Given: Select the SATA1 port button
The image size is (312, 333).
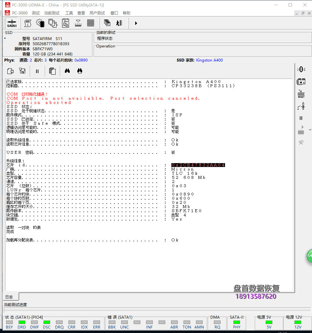Looking at the screenshot, I should [x=12, y=23].
